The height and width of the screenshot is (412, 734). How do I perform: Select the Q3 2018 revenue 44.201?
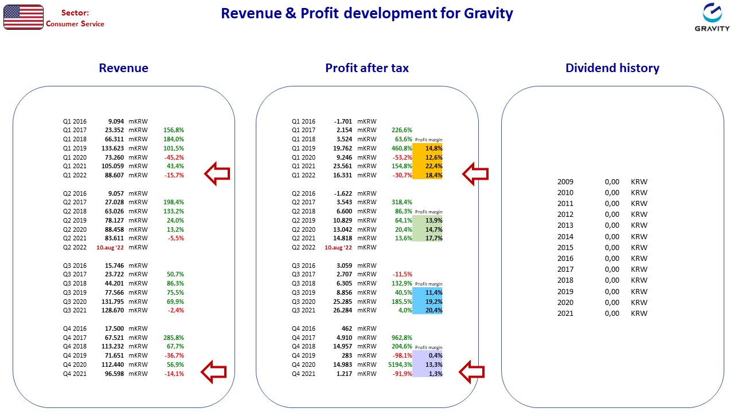point(114,283)
